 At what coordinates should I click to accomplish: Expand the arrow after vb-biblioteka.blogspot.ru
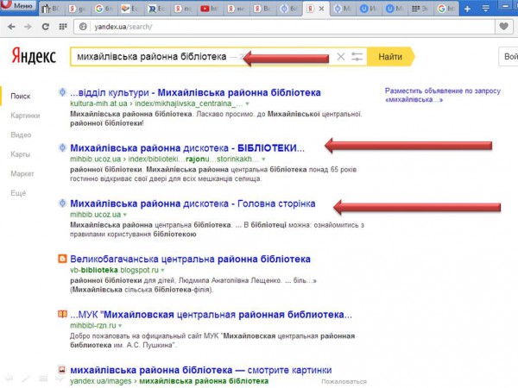pos(162,270)
